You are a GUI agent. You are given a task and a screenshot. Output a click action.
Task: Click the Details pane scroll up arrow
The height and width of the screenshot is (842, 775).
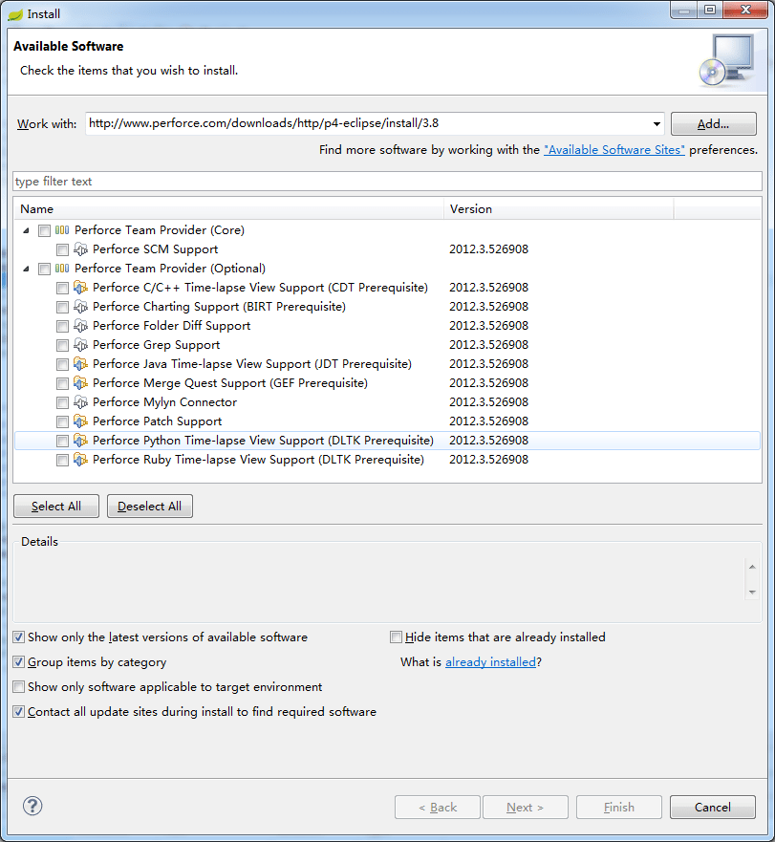point(752,567)
